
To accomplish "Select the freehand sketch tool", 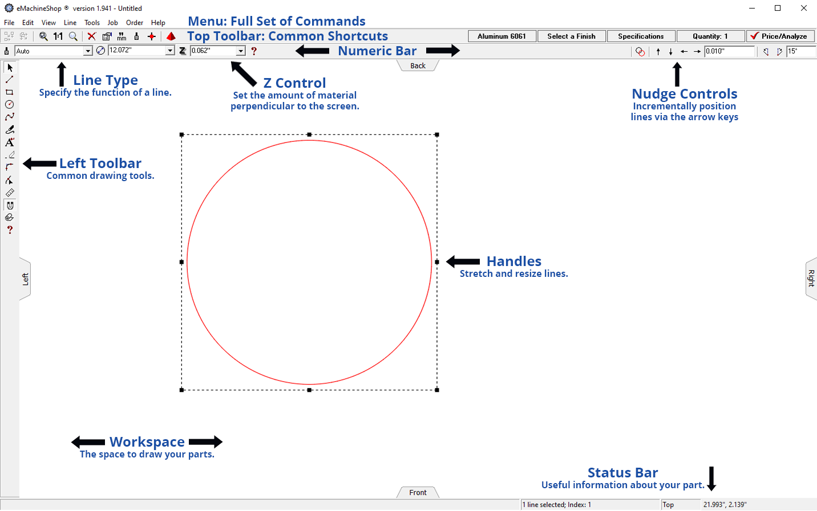I will click(x=10, y=130).
